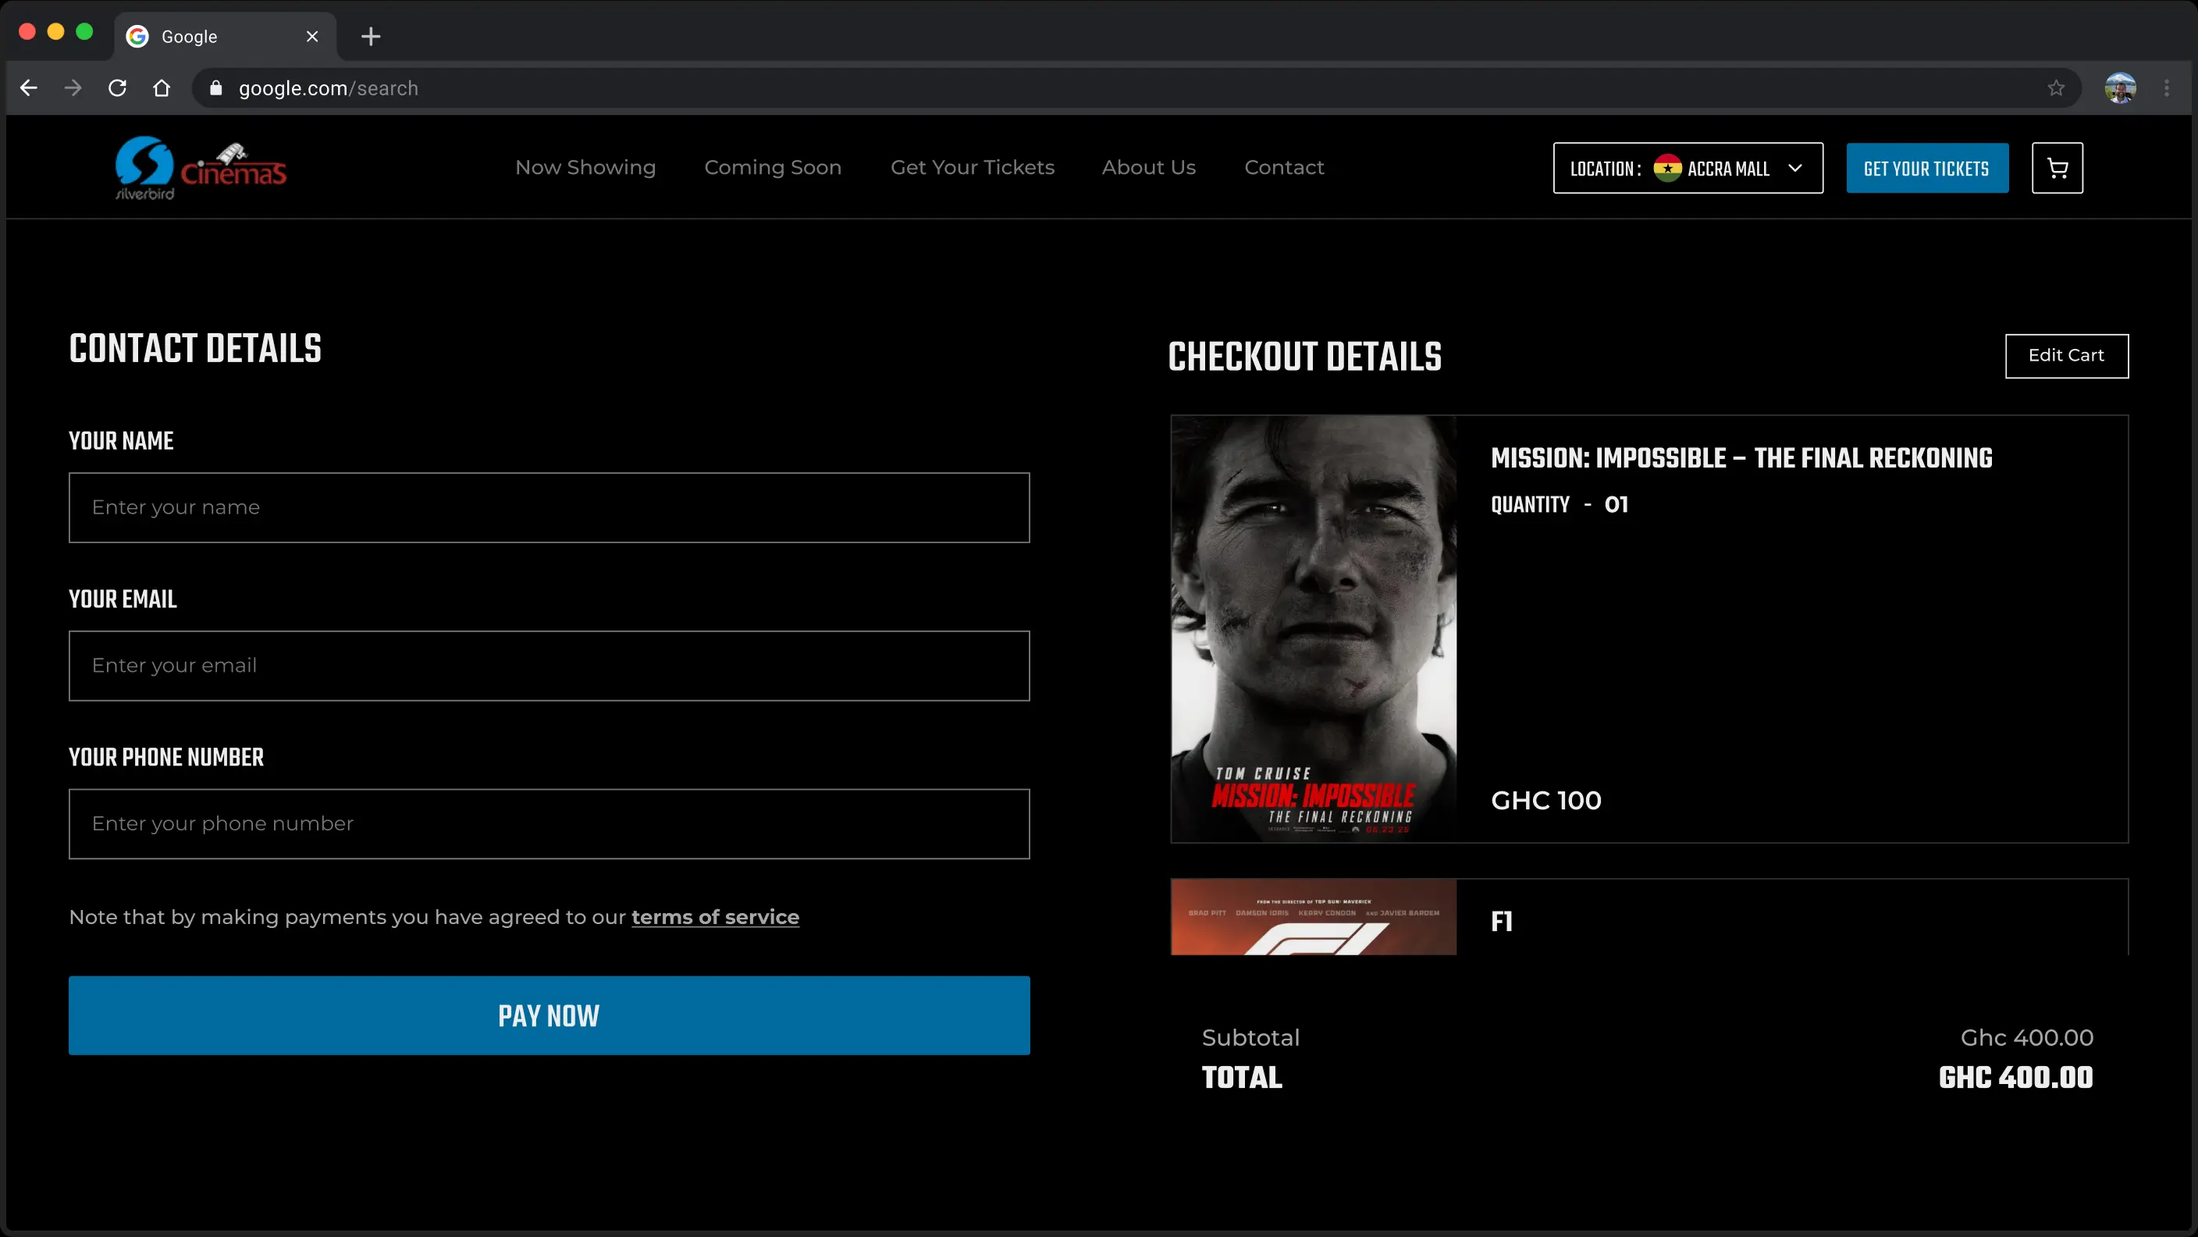The width and height of the screenshot is (2198, 1237).
Task: Click the Checkout Details heading
Action: 1304,357
